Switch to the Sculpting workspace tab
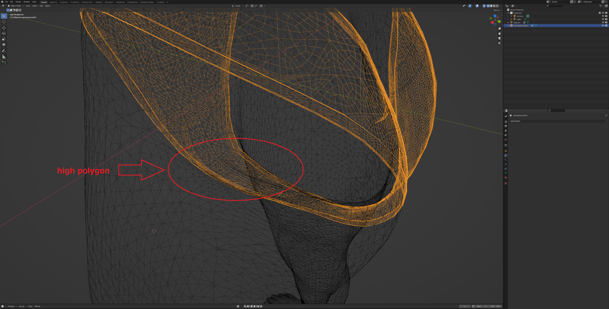Image resolution: width=609 pixels, height=309 pixels. click(x=64, y=2)
